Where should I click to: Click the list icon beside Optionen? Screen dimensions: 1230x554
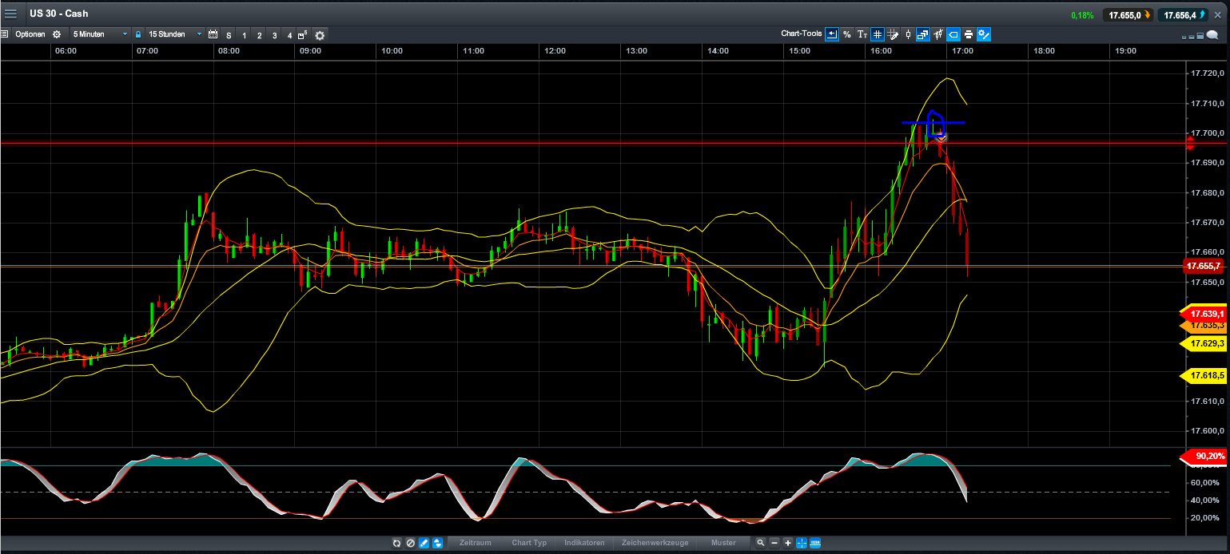coord(4,34)
